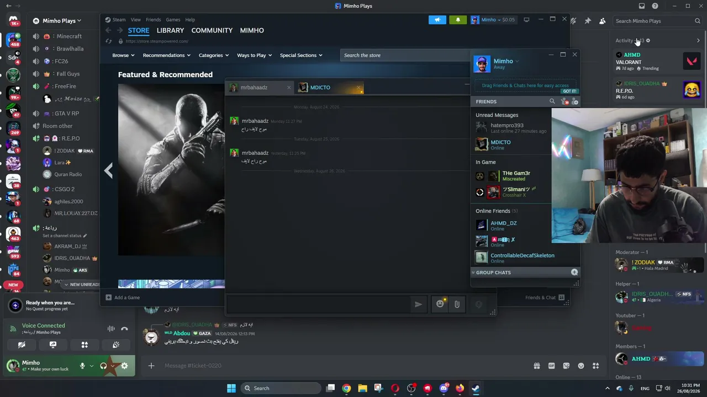Share your screen in Discord
The height and width of the screenshot is (397, 707).
pyautogui.click(x=53, y=345)
